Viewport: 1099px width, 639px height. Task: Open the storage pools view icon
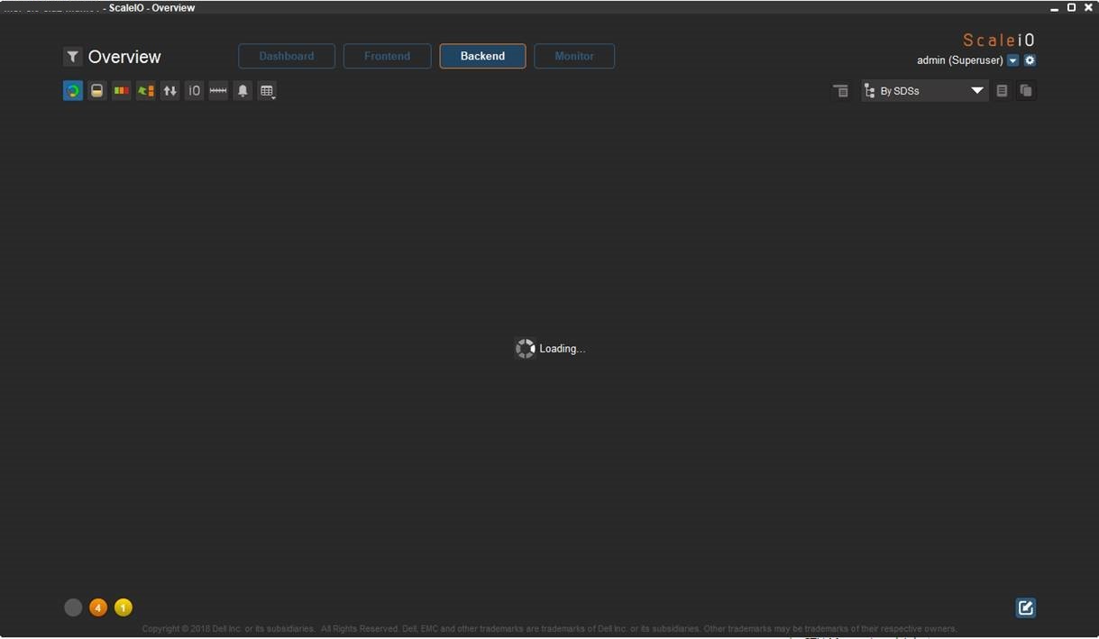coord(96,90)
